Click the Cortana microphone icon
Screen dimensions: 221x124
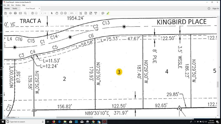pyautogui.click(x=43, y=122)
